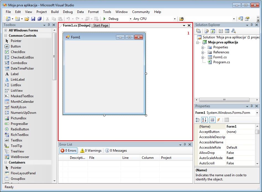Sort Error List by Description column

point(78,158)
